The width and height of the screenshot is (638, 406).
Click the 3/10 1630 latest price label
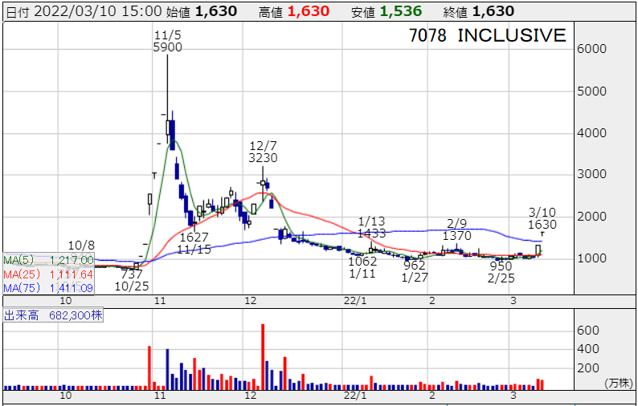[x=542, y=218]
